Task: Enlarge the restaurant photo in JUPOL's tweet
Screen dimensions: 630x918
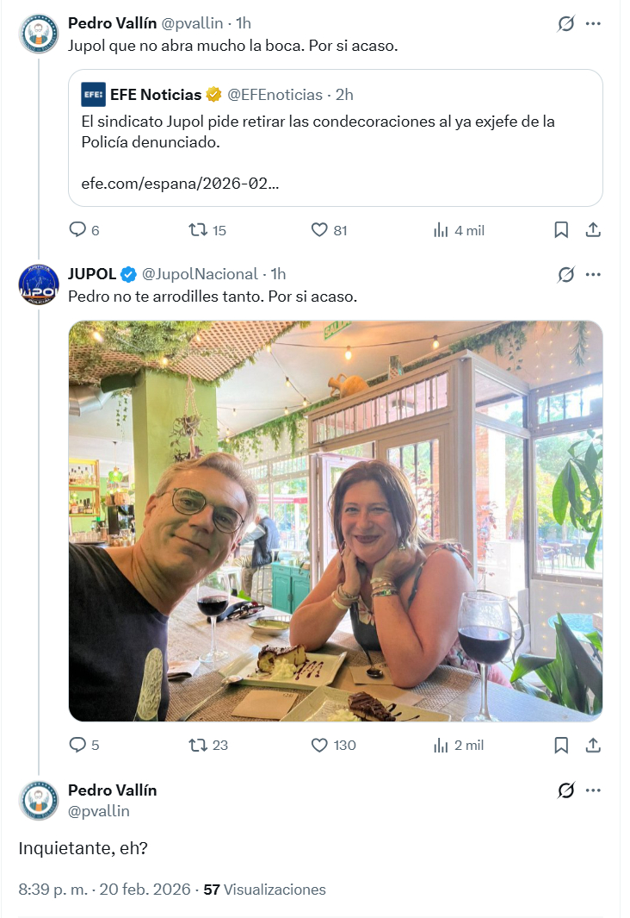Action: point(335,521)
